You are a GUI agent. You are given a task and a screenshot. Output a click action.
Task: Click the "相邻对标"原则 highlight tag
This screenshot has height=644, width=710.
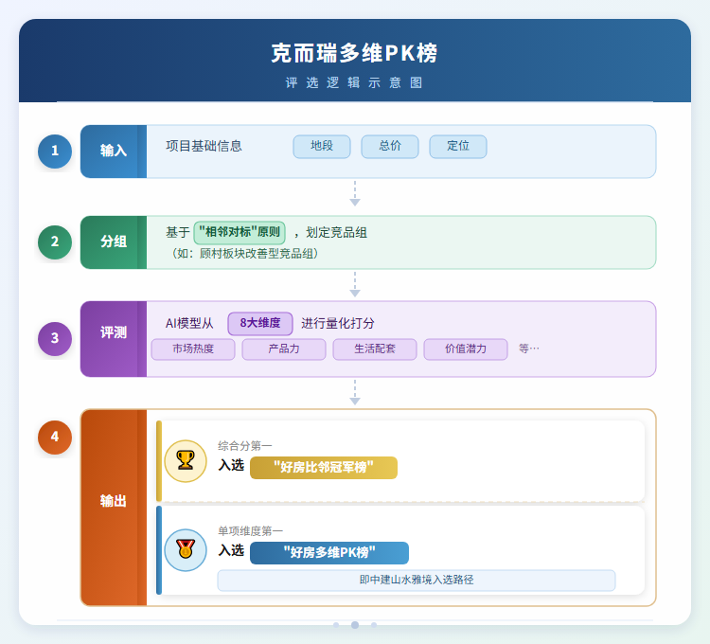point(240,232)
